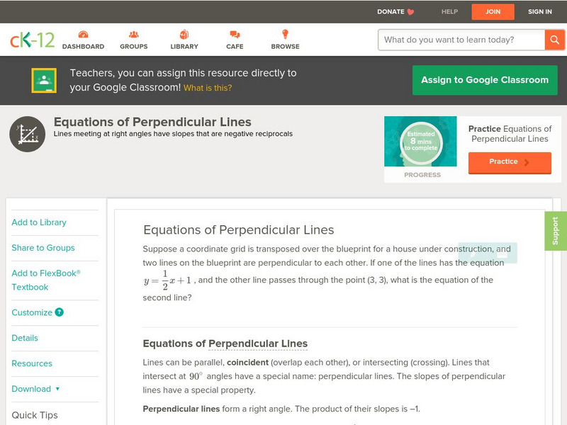The width and height of the screenshot is (567, 425).
Task: Click the estimated time progress circle
Action: point(422,141)
